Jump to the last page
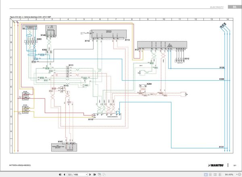Screen dimensions: 242x177 point(95,175)
